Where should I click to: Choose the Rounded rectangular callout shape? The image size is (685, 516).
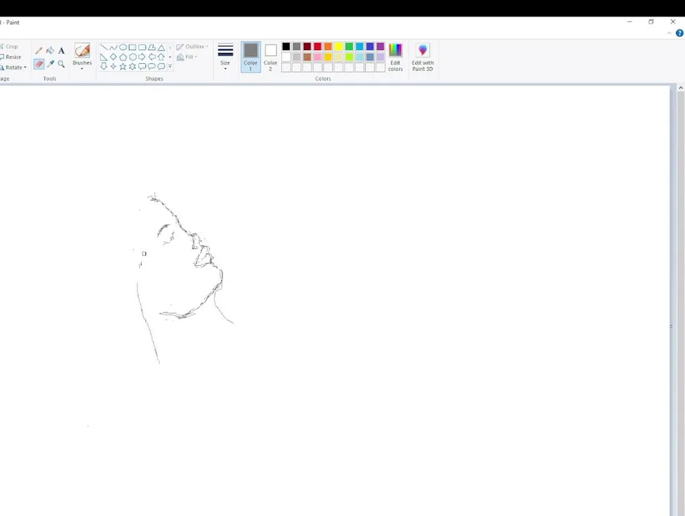point(142,67)
